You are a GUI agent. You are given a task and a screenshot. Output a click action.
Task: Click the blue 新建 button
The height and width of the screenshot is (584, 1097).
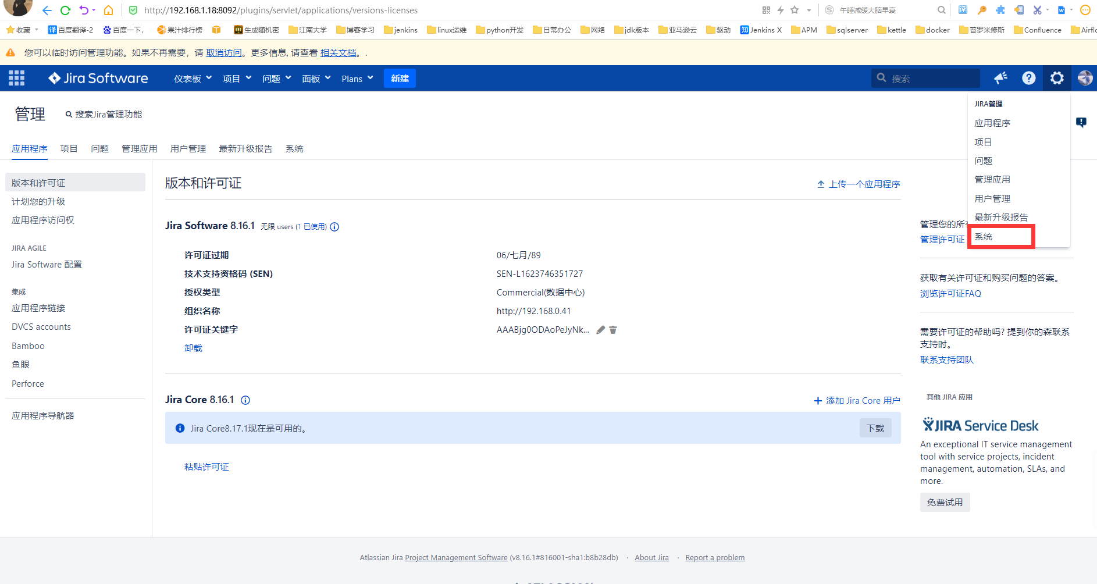(x=400, y=79)
